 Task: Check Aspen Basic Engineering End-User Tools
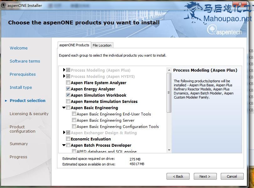(x=74, y=114)
